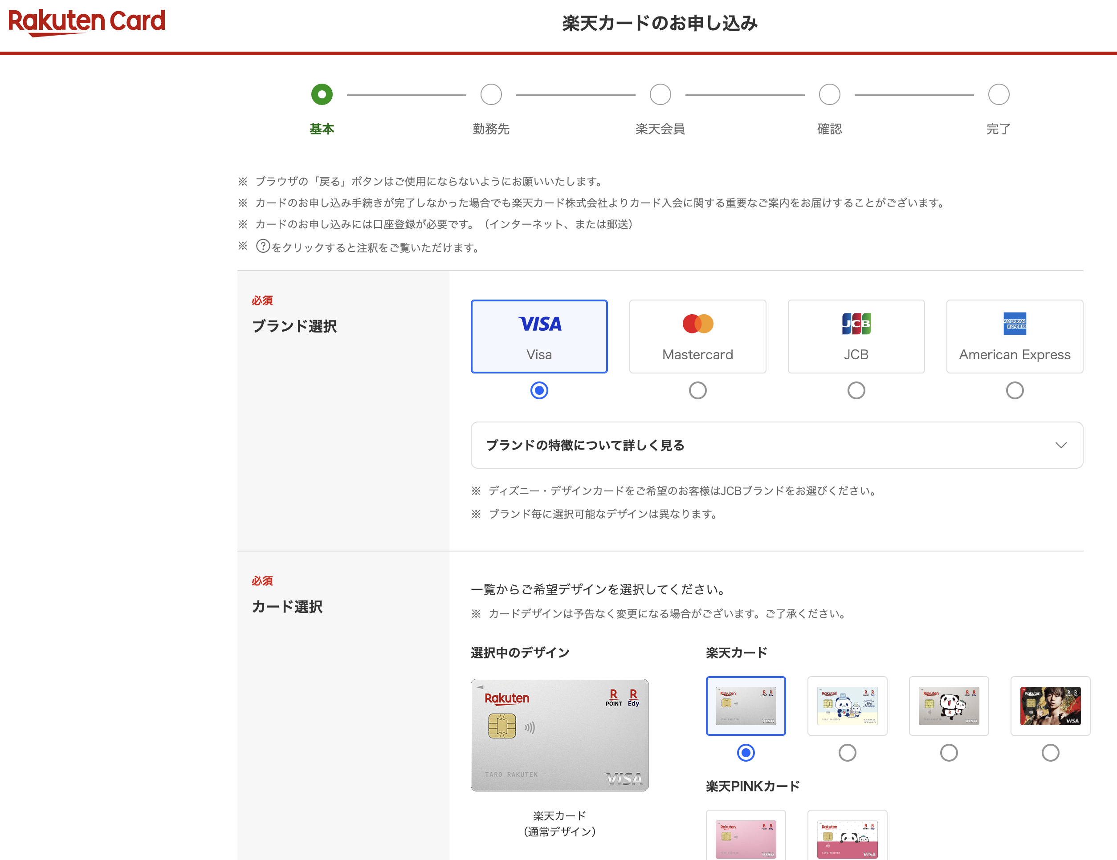
Task: Select the American Express brand tile
Action: coord(1015,337)
